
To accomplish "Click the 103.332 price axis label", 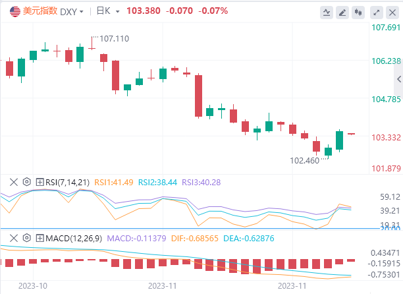I will [x=386, y=137].
